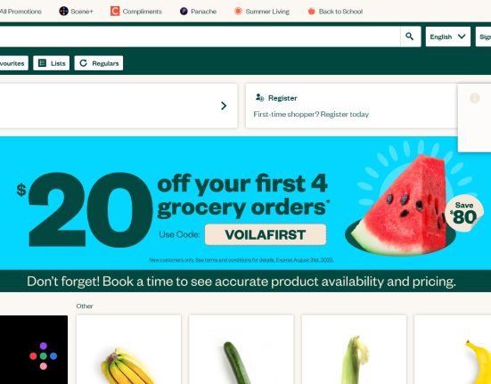Open the Scene+ promotions link

click(x=76, y=12)
